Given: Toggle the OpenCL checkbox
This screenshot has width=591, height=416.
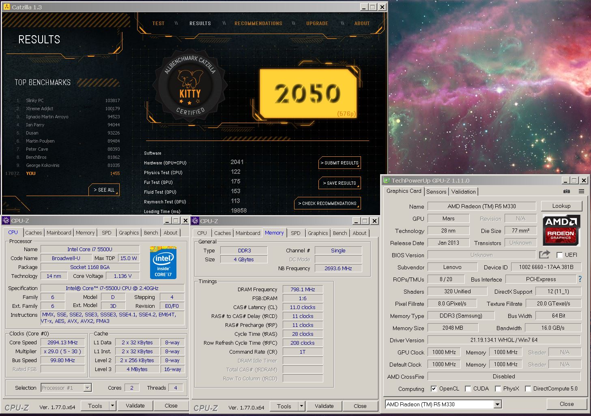Looking at the screenshot, I should (434, 388).
